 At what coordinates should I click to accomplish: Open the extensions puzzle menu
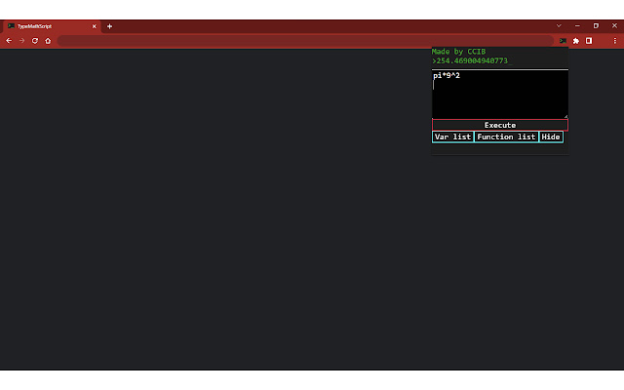pyautogui.click(x=576, y=41)
